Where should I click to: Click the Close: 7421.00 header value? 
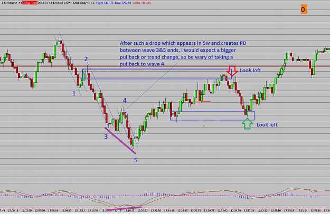click(x=142, y=3)
